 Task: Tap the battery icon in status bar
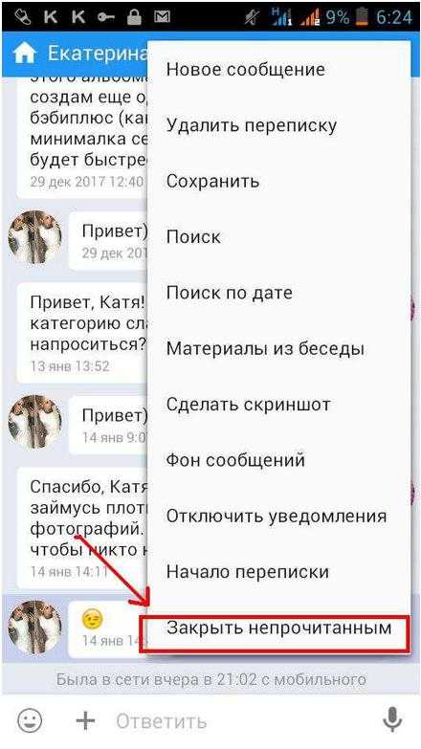363,17
